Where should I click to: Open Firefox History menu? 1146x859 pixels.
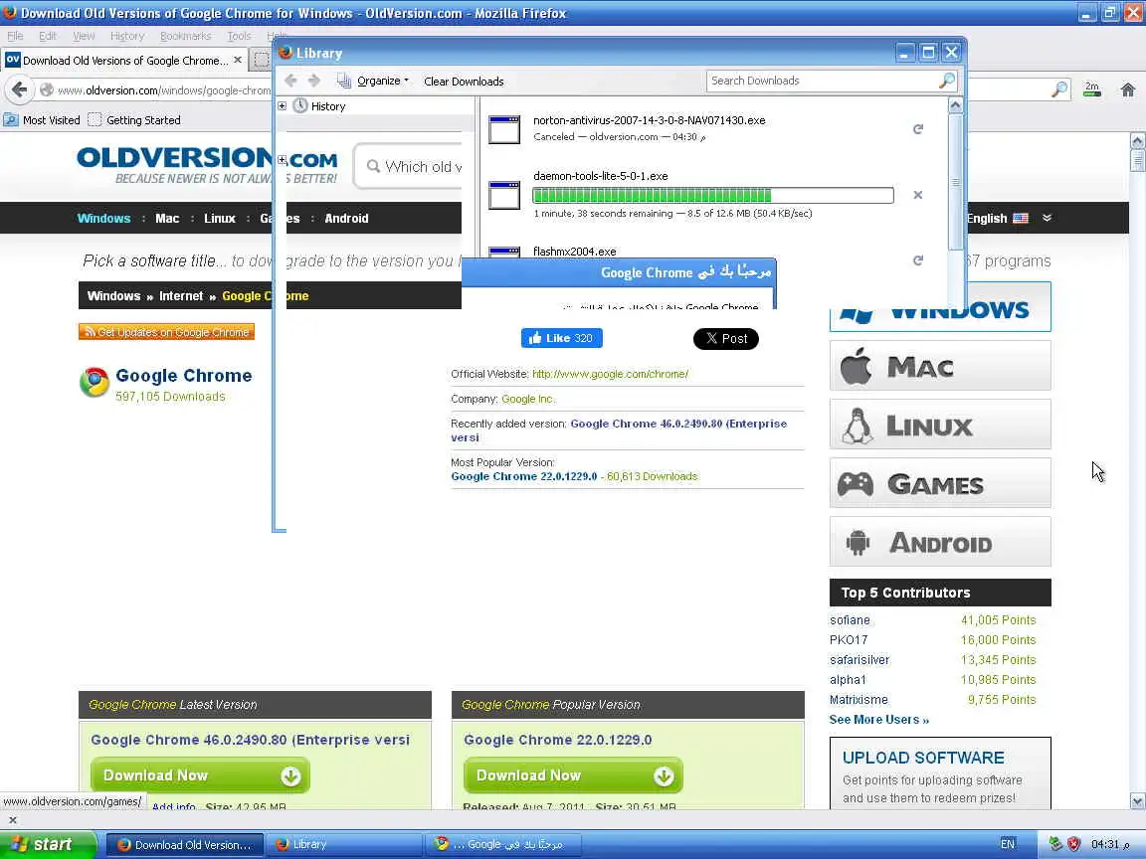[127, 36]
